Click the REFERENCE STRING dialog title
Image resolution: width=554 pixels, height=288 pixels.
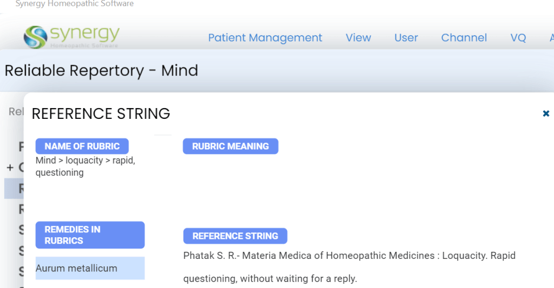101,113
